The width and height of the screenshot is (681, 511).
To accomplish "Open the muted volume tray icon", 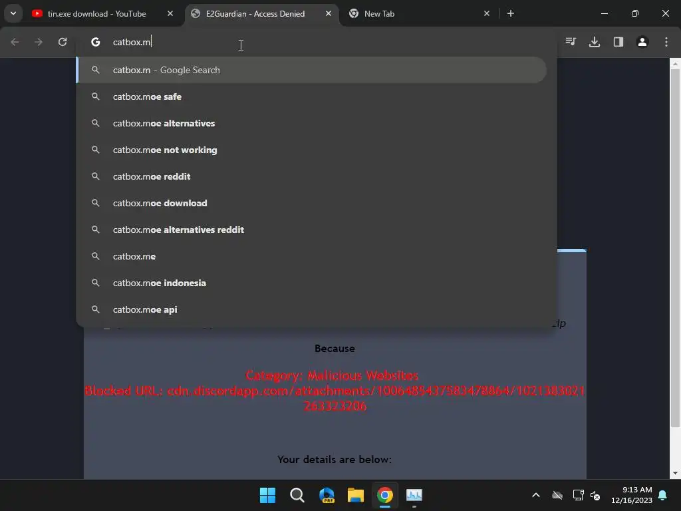I will (595, 495).
